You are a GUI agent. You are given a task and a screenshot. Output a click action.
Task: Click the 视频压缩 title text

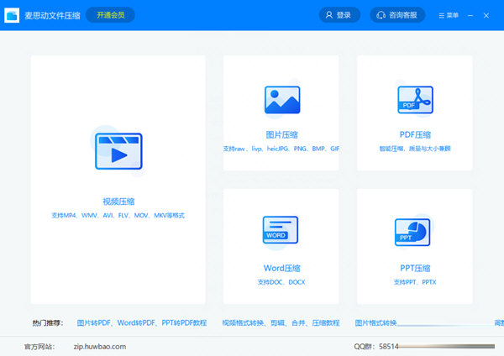(118, 202)
